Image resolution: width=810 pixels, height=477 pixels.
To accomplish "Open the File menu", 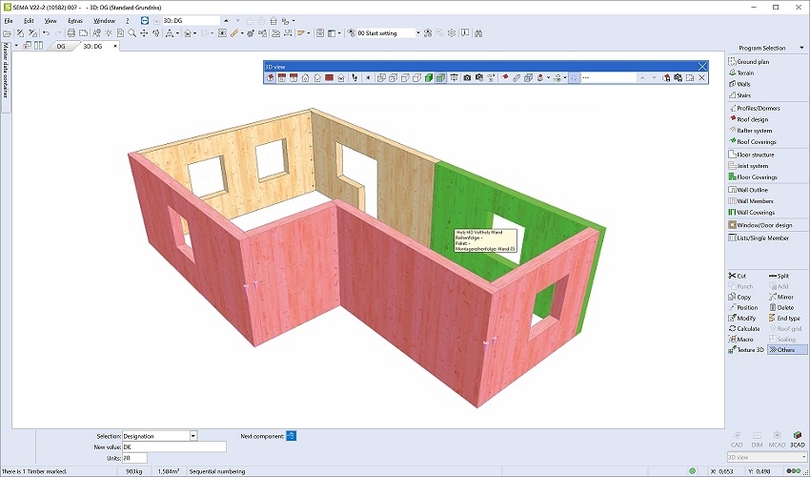I will (x=9, y=21).
